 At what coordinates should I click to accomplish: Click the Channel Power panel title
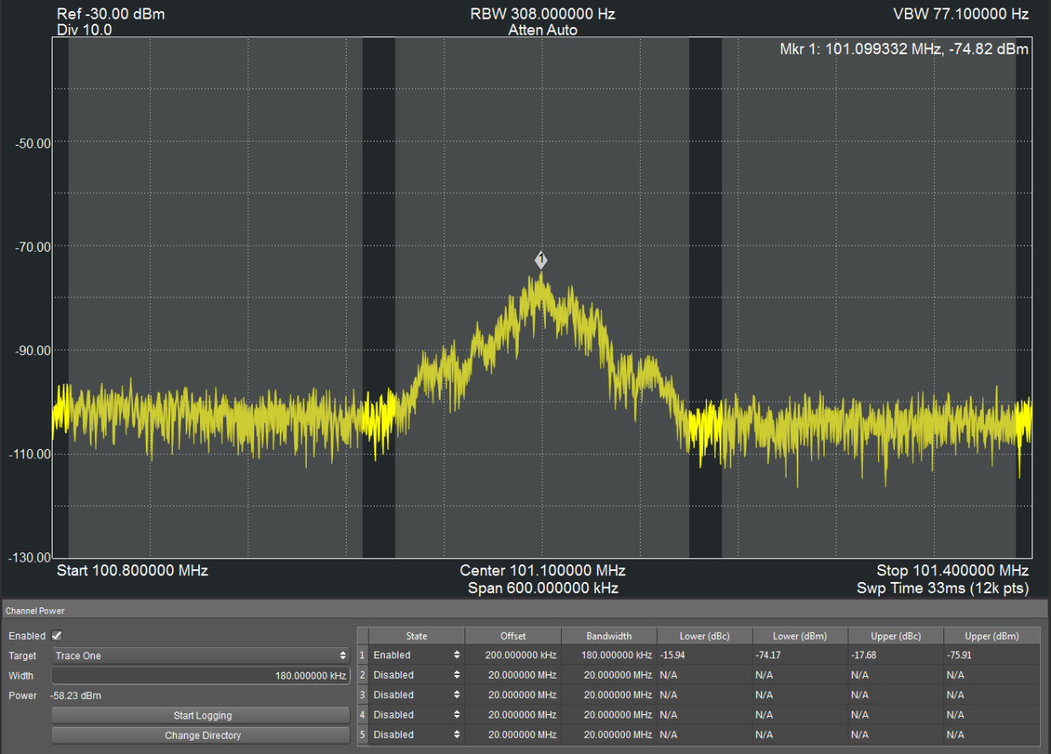(35, 610)
